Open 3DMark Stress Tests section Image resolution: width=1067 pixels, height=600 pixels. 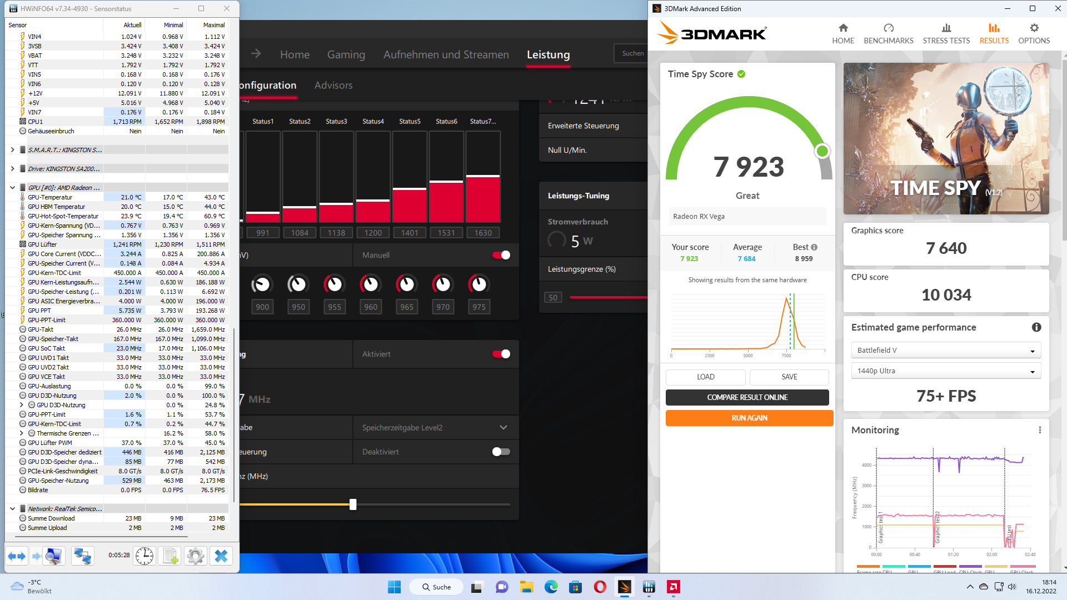[x=946, y=33]
